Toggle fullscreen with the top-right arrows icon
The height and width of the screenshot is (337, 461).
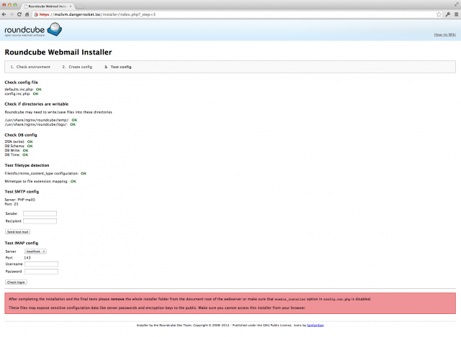coord(457,4)
